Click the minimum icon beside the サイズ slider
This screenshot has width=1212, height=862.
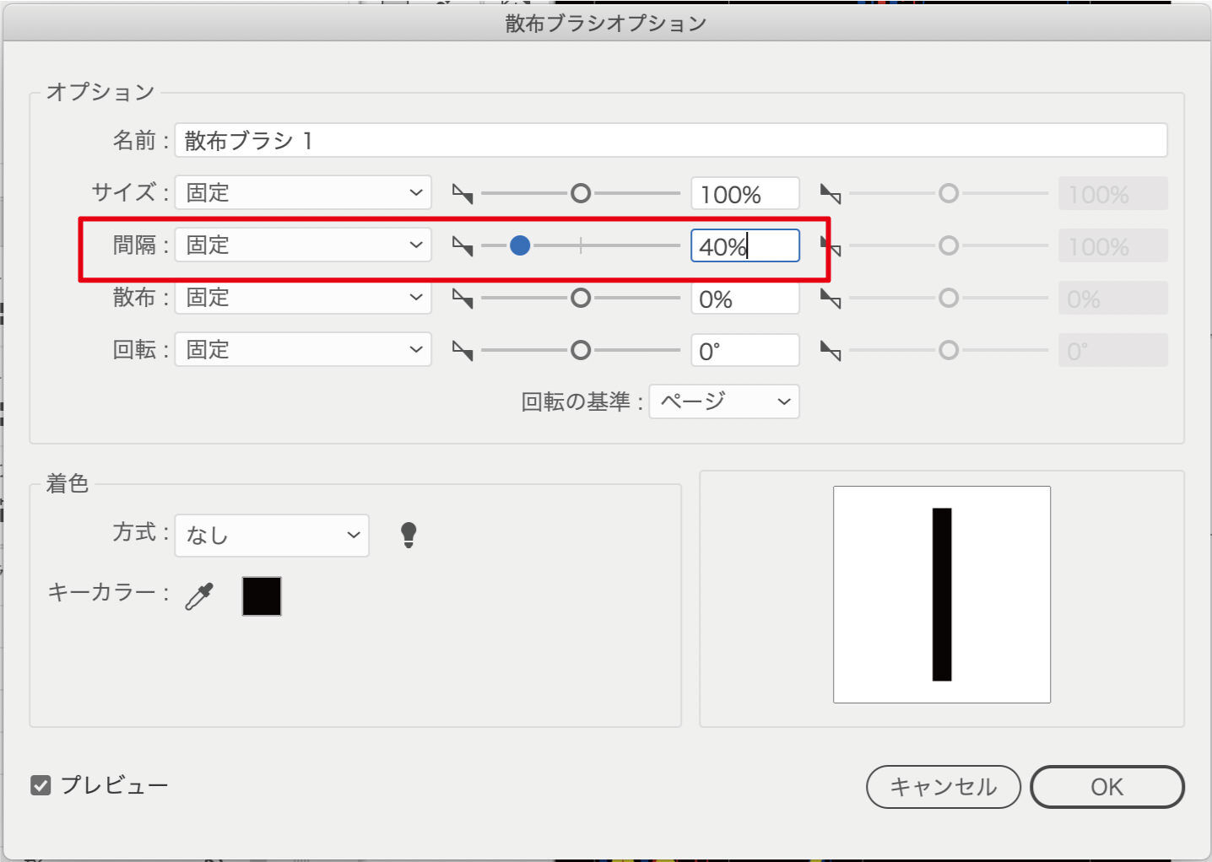[463, 194]
